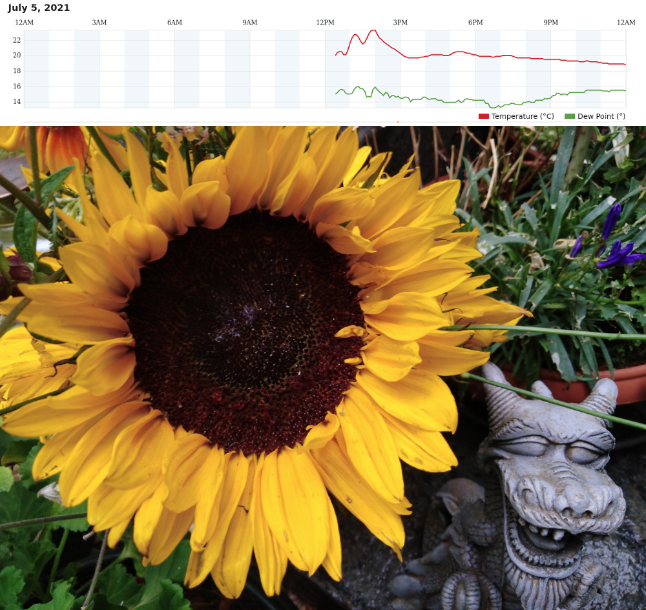
Task: Click the 14 value on temperature axis
Action: tap(17, 102)
